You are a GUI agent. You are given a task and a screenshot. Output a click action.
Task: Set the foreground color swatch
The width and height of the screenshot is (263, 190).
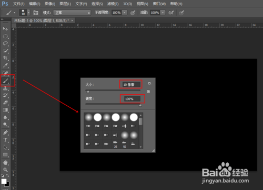4,181
